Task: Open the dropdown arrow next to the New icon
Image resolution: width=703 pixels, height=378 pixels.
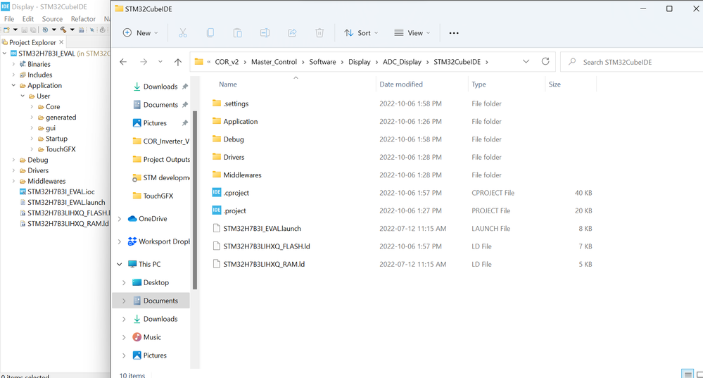Action: pos(15,30)
